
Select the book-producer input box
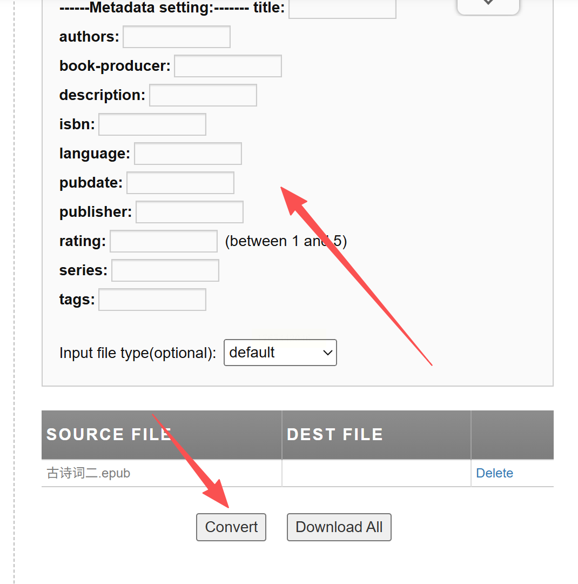(227, 66)
